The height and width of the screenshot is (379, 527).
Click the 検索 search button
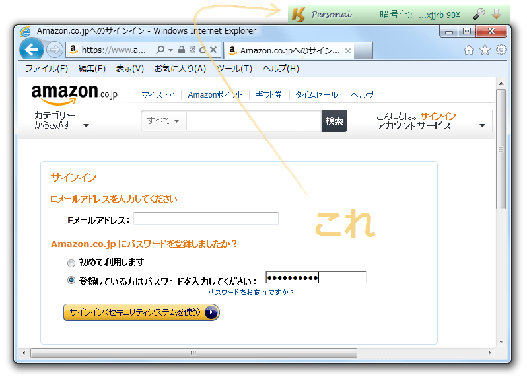334,121
